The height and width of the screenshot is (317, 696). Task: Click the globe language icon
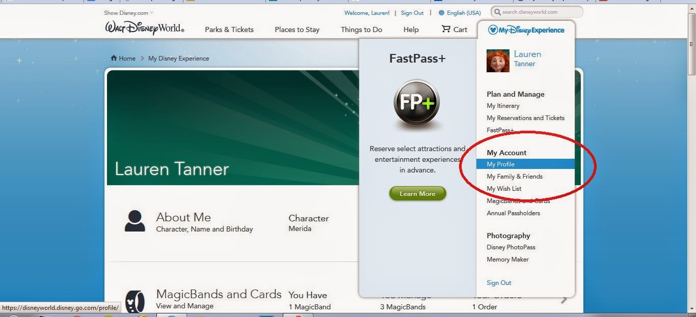pyautogui.click(x=441, y=13)
